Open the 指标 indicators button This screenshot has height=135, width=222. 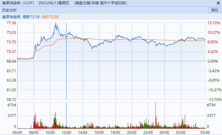215,10
